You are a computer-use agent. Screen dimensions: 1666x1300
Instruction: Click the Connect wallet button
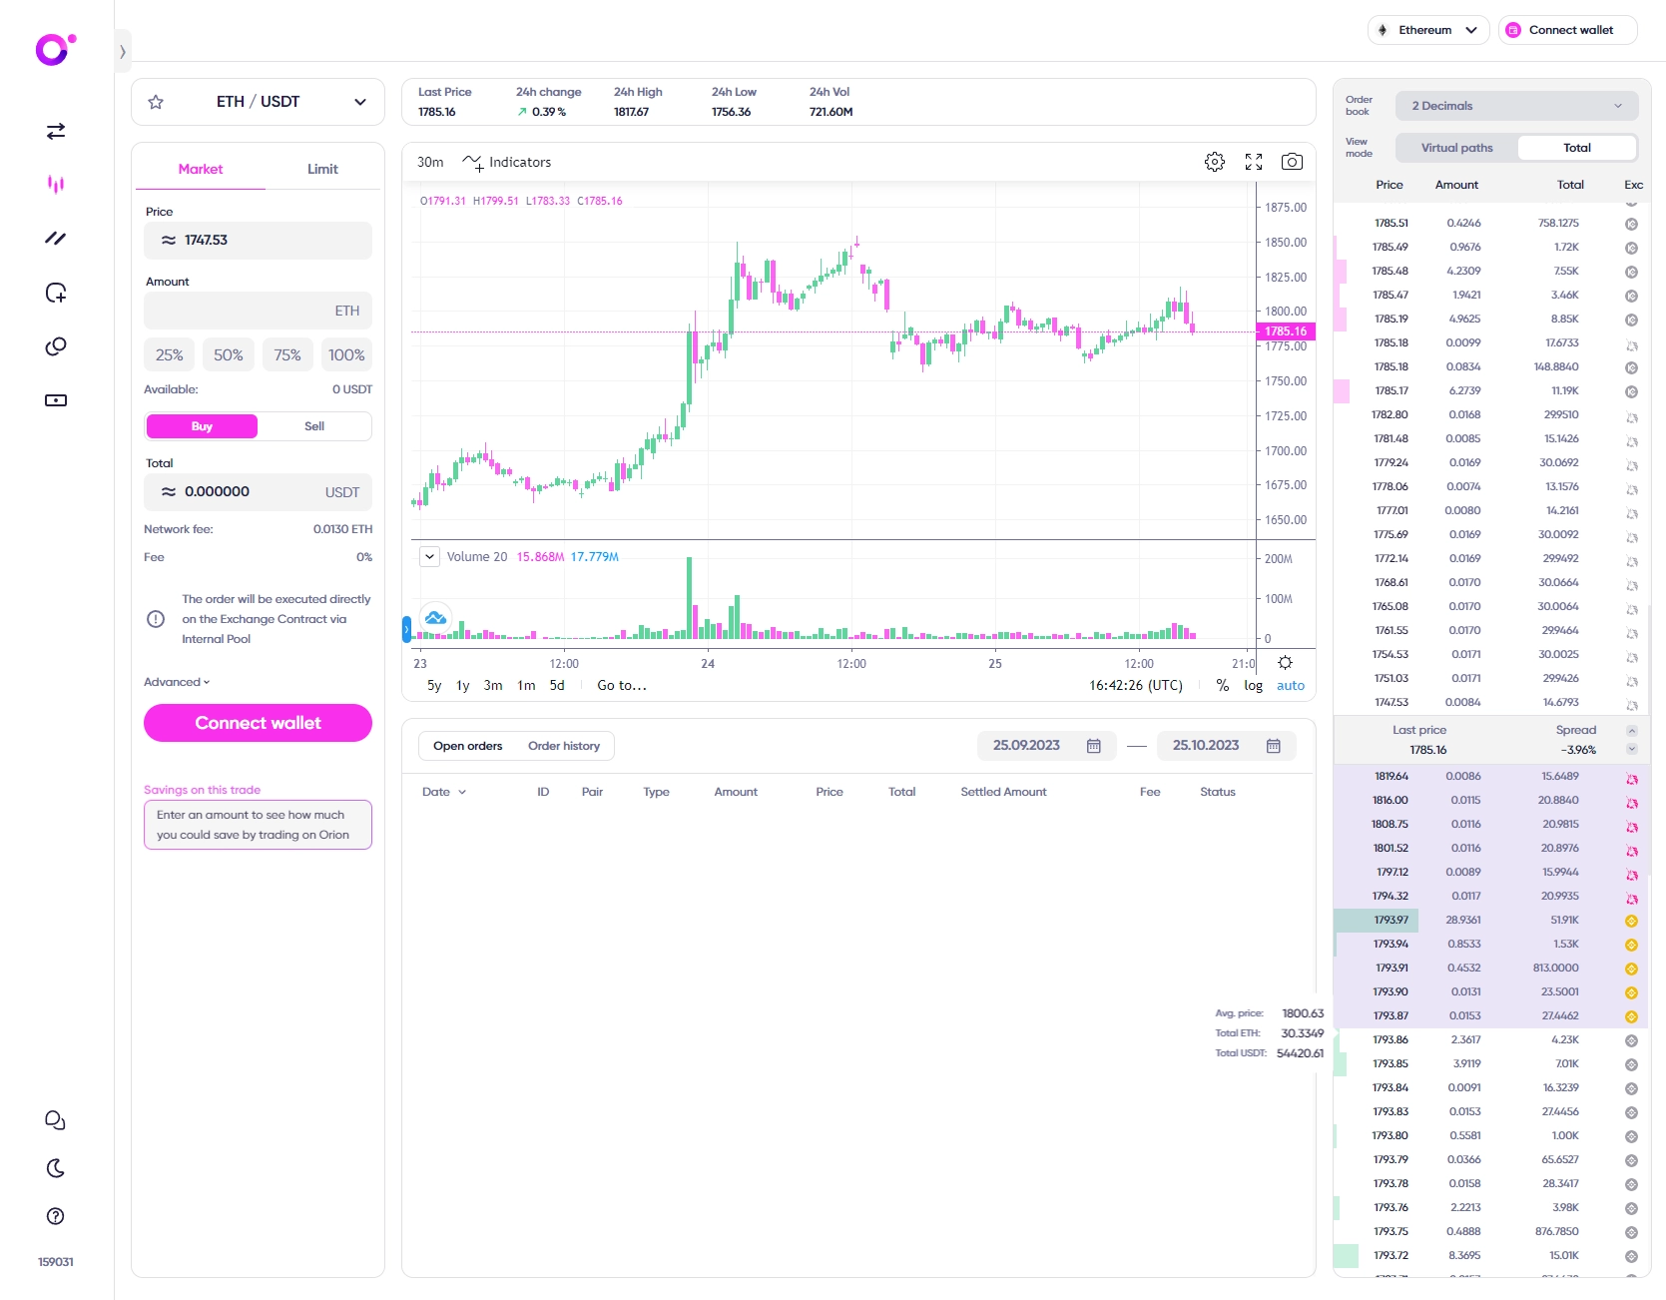pos(257,722)
